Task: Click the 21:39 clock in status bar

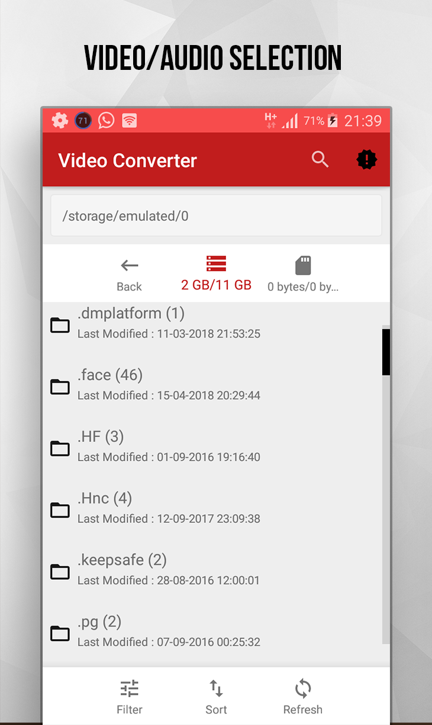Action: click(363, 121)
